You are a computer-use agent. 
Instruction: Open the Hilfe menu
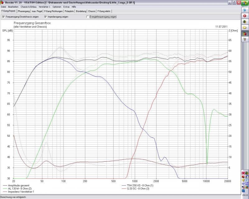coord(74,7)
